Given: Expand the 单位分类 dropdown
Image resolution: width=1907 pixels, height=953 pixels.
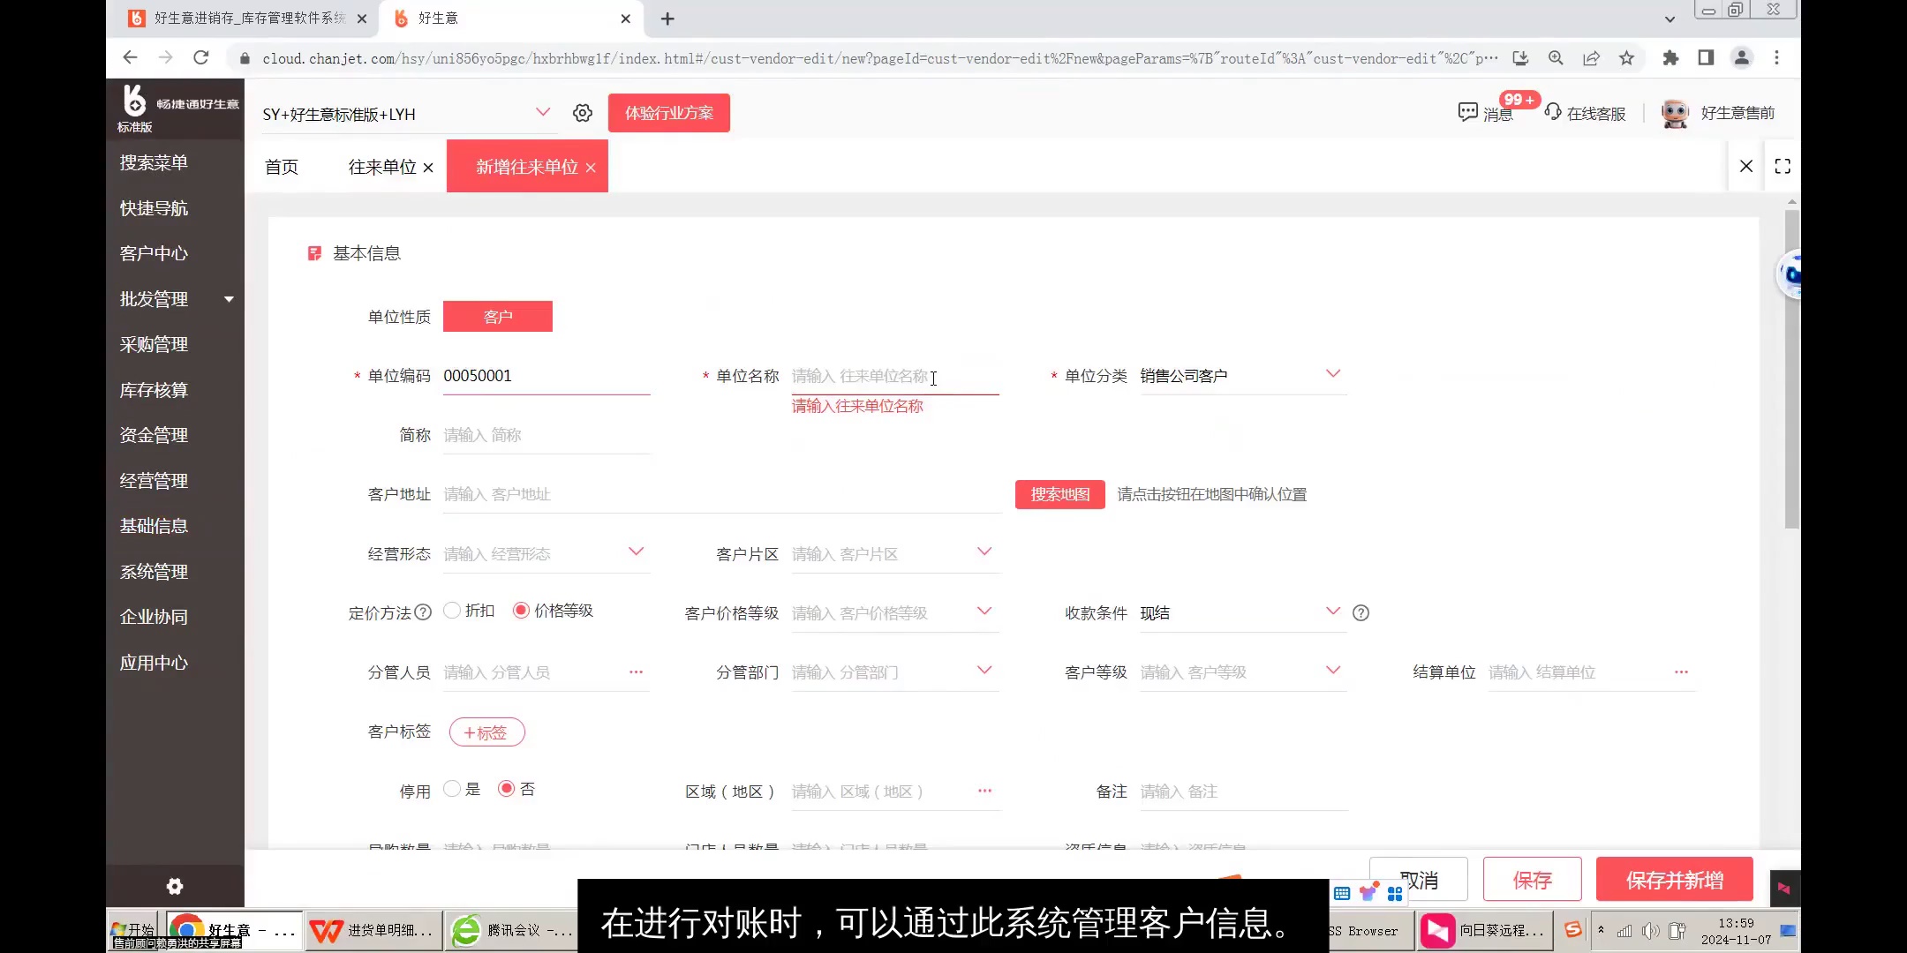Looking at the screenshot, I should click(1334, 373).
